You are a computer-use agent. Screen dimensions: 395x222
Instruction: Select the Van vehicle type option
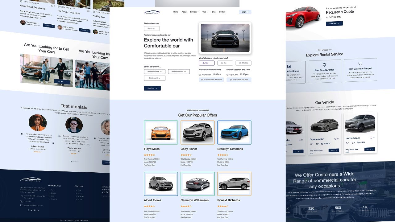[225, 63]
